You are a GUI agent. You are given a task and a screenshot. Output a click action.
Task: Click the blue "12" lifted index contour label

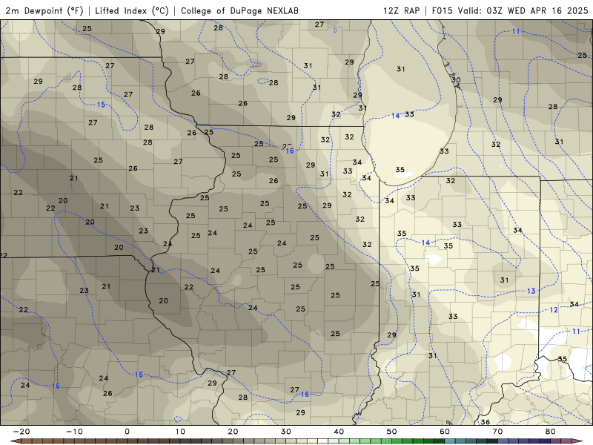(554, 310)
